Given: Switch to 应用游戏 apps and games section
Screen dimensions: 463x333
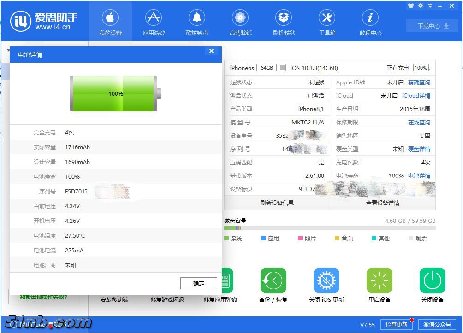Looking at the screenshot, I should pyautogui.click(x=154, y=22).
